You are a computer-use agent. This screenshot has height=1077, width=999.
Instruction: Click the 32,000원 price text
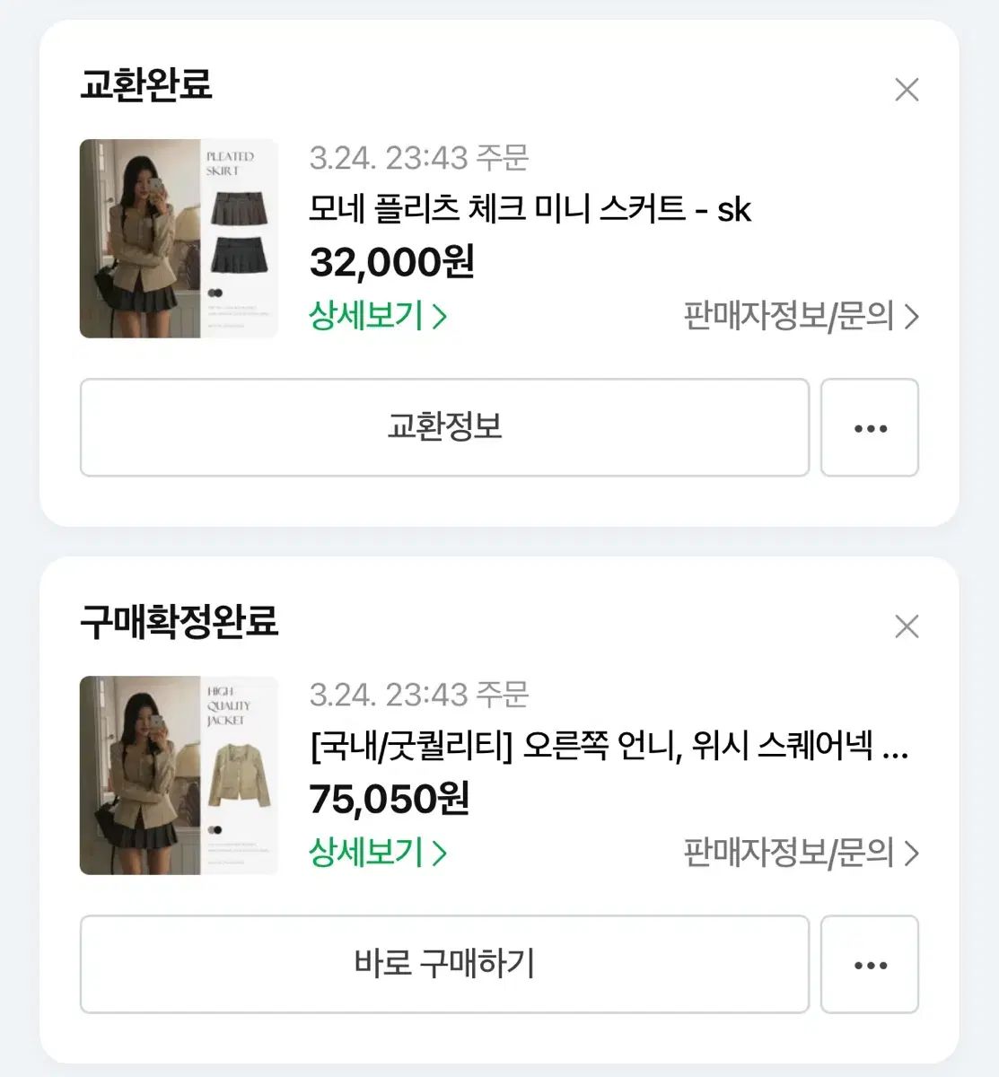[392, 262]
